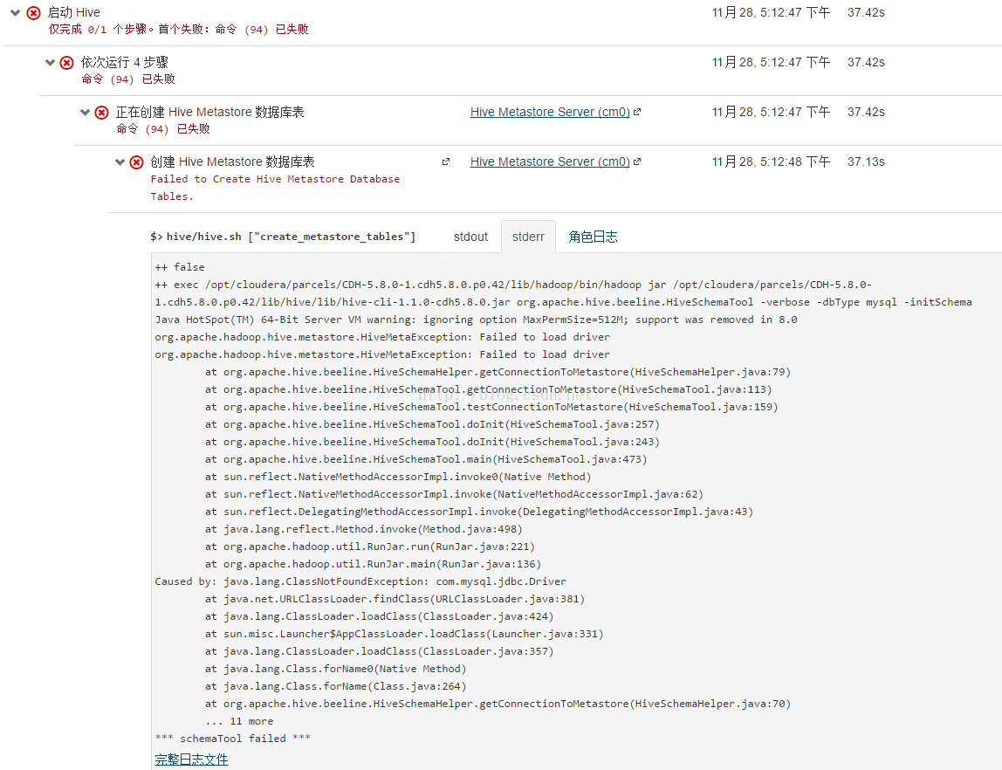Click external-link icon after first Hive Metastore Server link

[x=637, y=112]
